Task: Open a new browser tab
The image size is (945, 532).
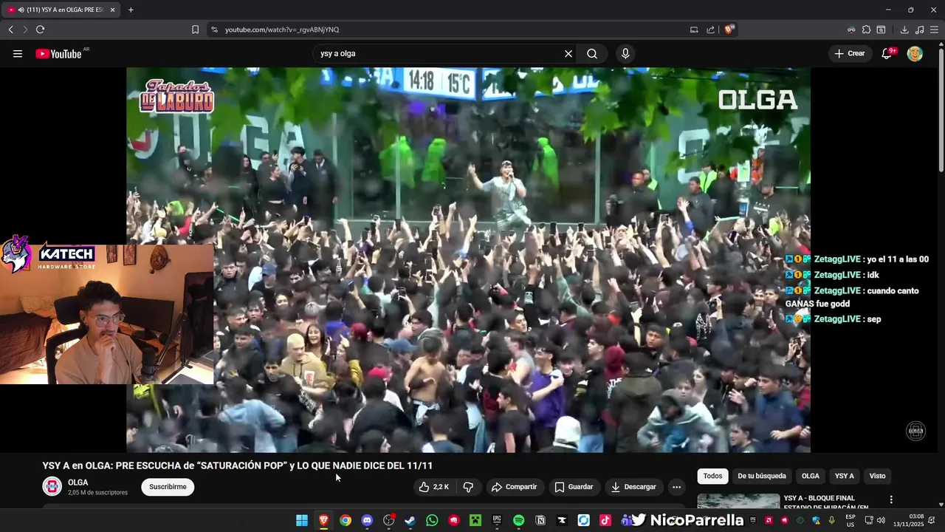Action: tap(131, 10)
